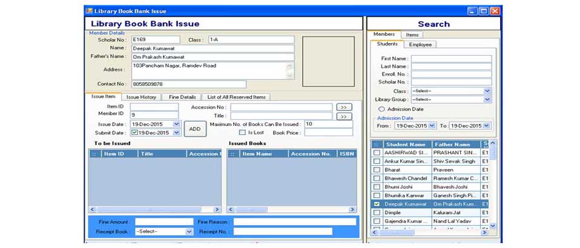Click the First Name search field
Screen dimensions: 580x248
click(x=451, y=59)
